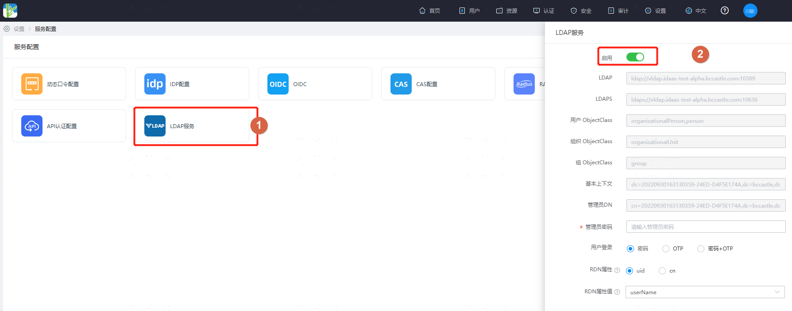
Task: Expand the RDN属性值 userName dropdown
Action: click(x=705, y=292)
